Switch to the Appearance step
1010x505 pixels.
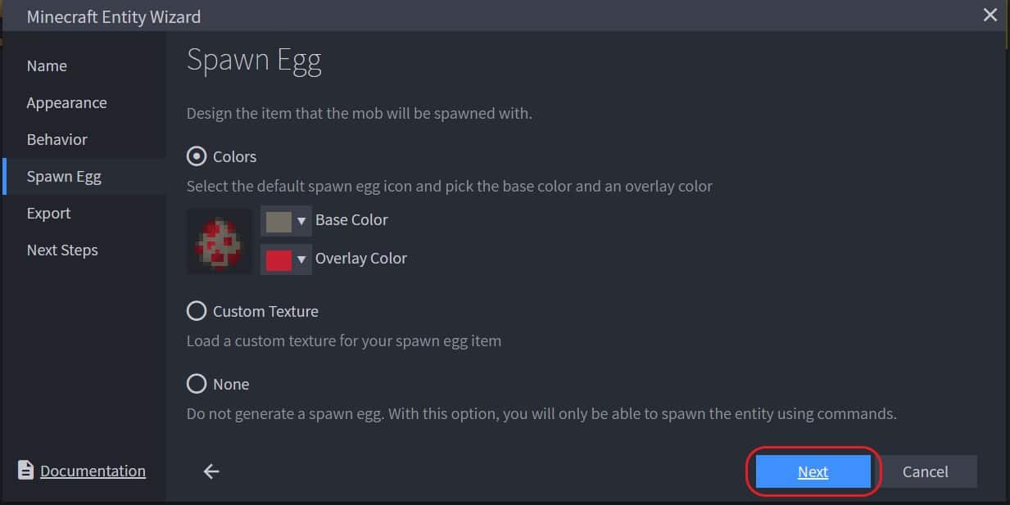click(66, 102)
